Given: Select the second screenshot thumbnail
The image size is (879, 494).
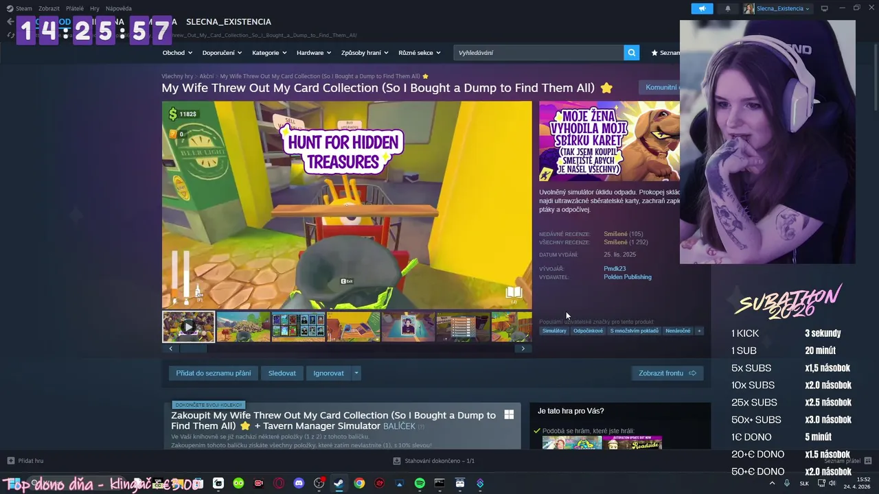Looking at the screenshot, I should (243, 327).
